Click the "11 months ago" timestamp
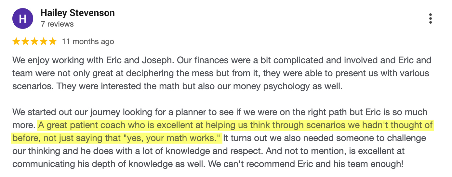452x177 pixels. (88, 41)
